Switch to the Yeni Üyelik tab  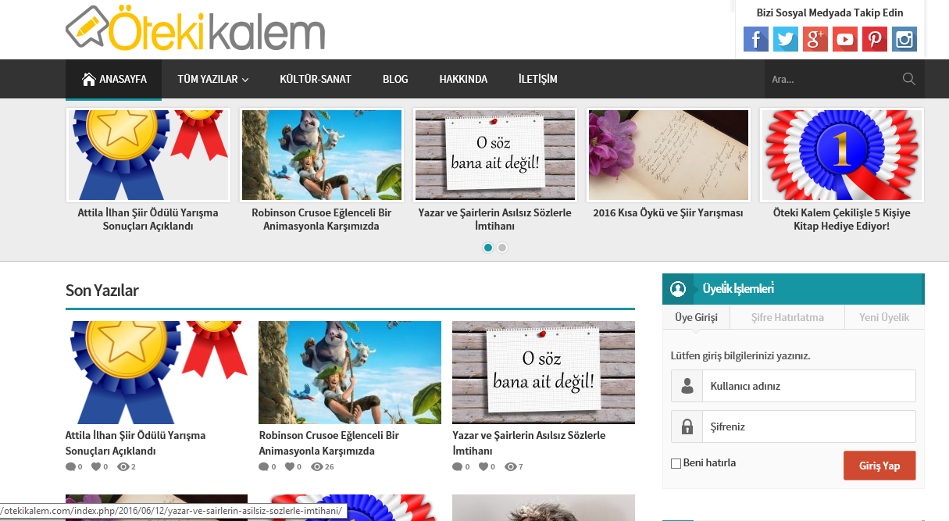click(x=884, y=317)
